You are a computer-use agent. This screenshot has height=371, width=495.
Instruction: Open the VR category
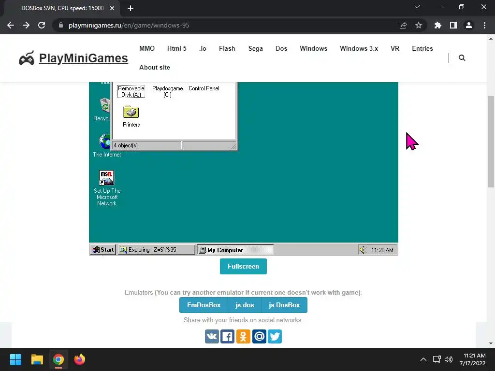(395, 49)
